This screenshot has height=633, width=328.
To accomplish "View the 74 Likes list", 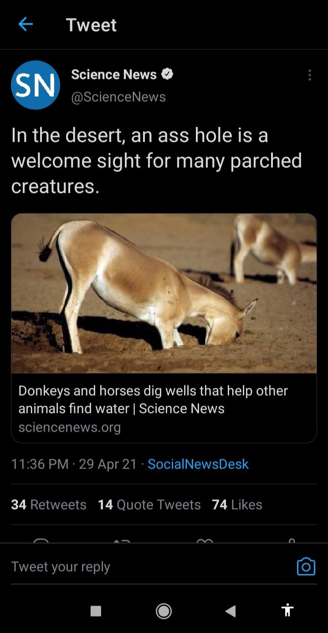I will [236, 504].
